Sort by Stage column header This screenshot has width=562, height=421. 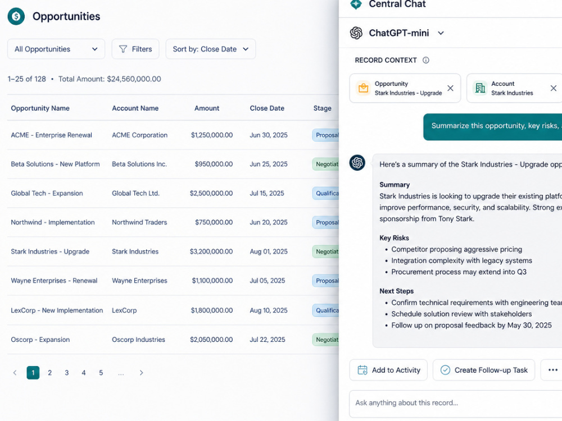(x=322, y=108)
